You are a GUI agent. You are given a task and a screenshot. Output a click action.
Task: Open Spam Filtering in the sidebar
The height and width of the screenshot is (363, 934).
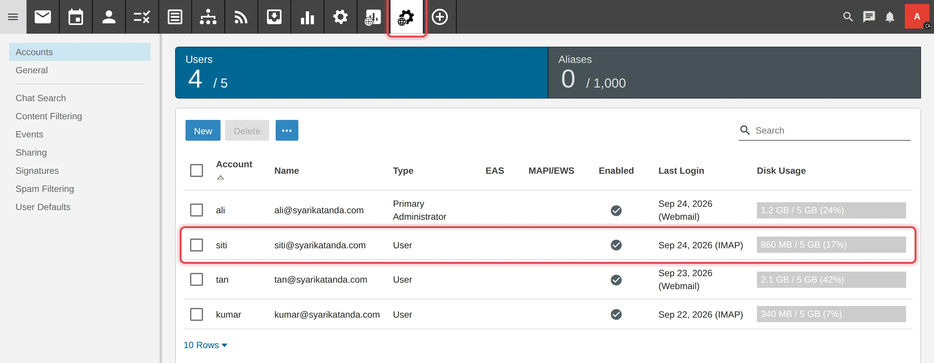45,189
